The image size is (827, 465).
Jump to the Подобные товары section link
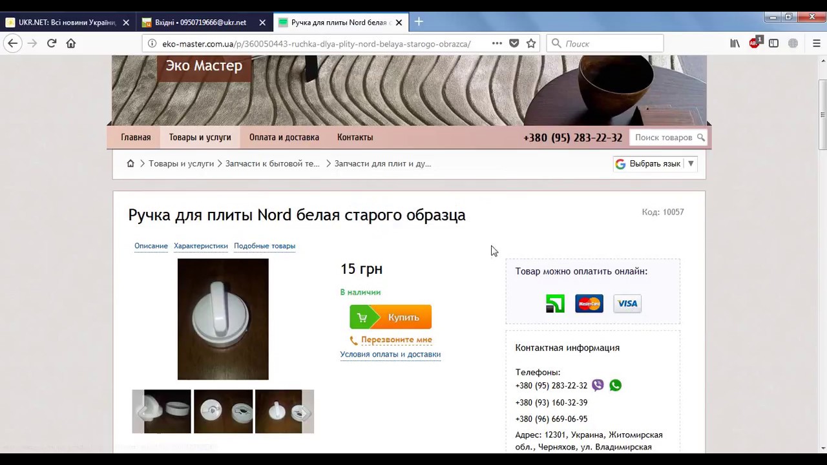pyautogui.click(x=264, y=245)
